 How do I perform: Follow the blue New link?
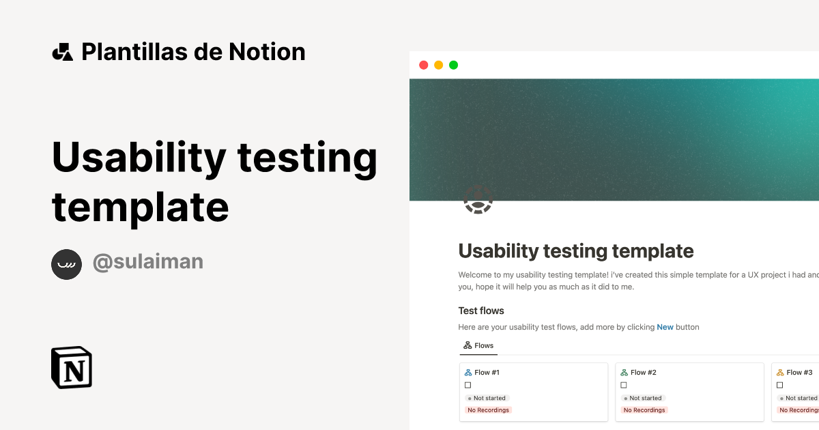665,327
